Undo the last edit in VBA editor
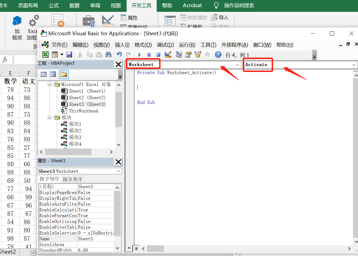358x256 pixels. point(119,55)
